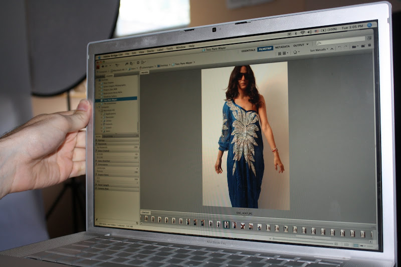Open the workspace dropdown arrow beside Output

point(307,44)
